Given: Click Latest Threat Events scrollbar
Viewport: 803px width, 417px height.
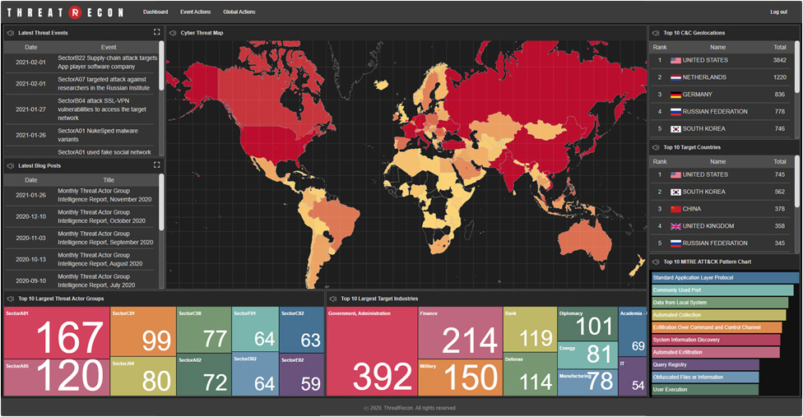Looking at the screenshot, I should 161,67.
